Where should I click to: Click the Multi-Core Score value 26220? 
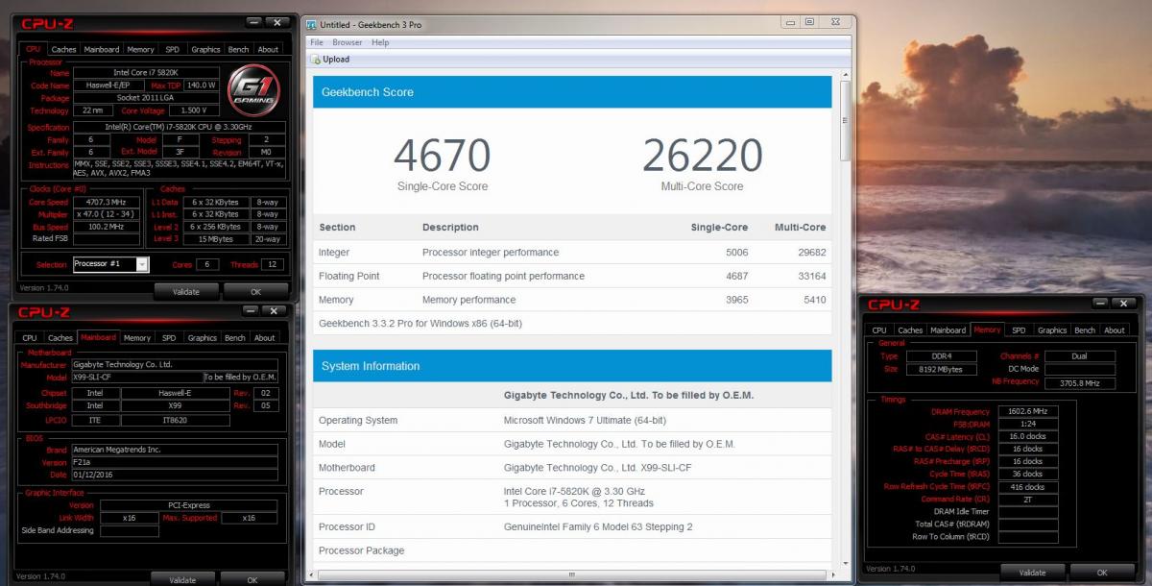[703, 155]
